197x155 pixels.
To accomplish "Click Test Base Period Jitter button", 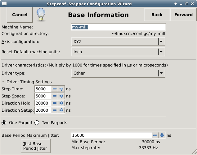I will point(35,146).
